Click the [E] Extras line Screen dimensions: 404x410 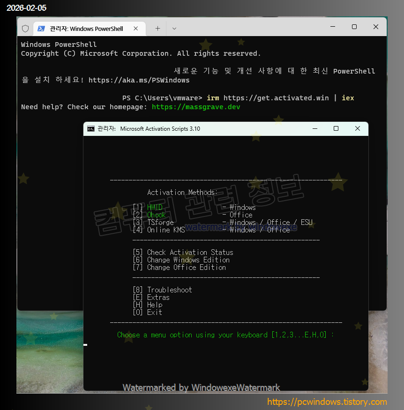(x=151, y=297)
